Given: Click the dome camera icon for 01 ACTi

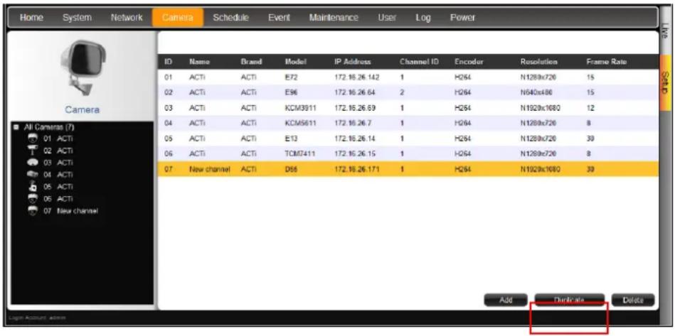Looking at the screenshot, I should pyautogui.click(x=31, y=139).
